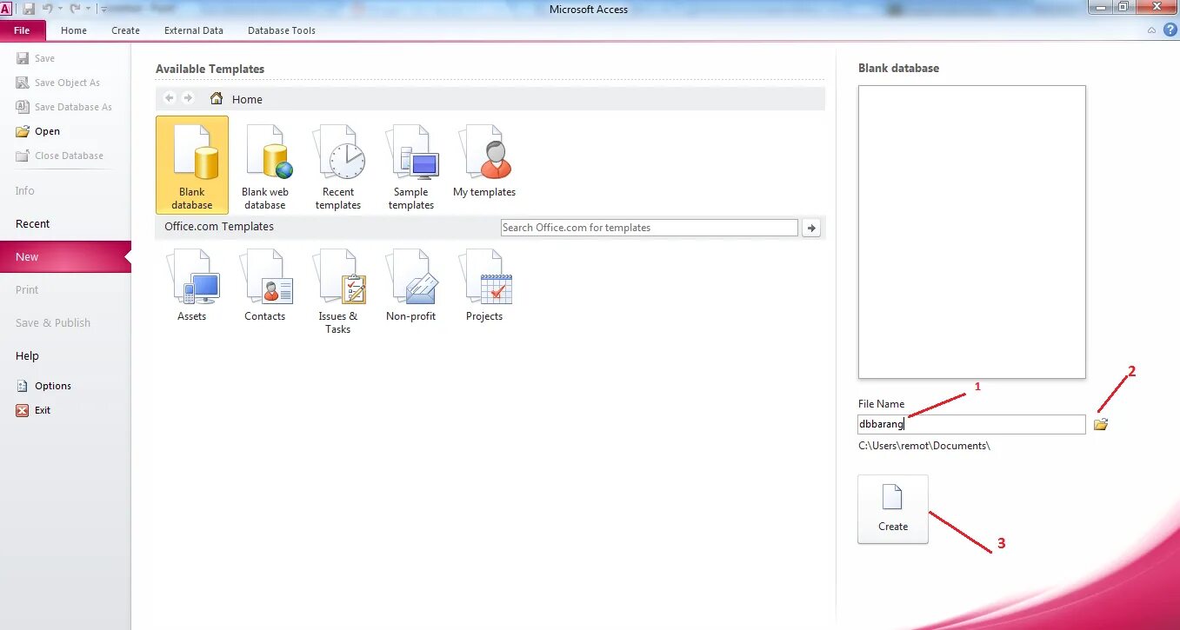This screenshot has width=1180, height=630.
Task: Go back in template navigation
Action: click(170, 98)
